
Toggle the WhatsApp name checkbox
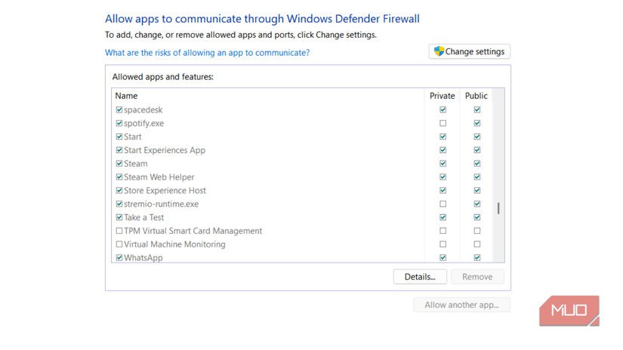click(x=119, y=258)
